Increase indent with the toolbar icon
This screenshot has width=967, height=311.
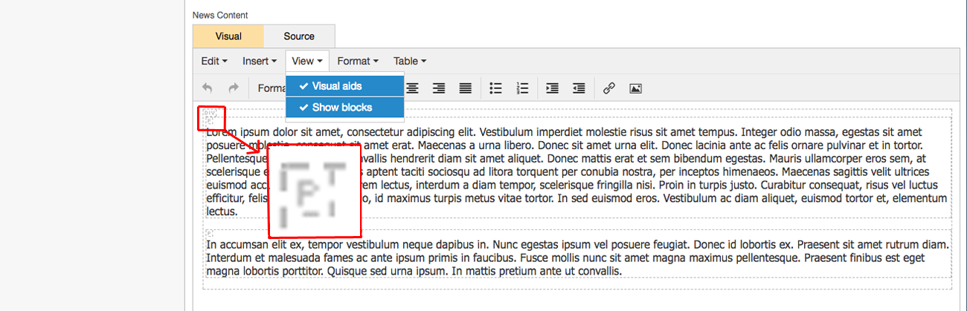(552, 88)
